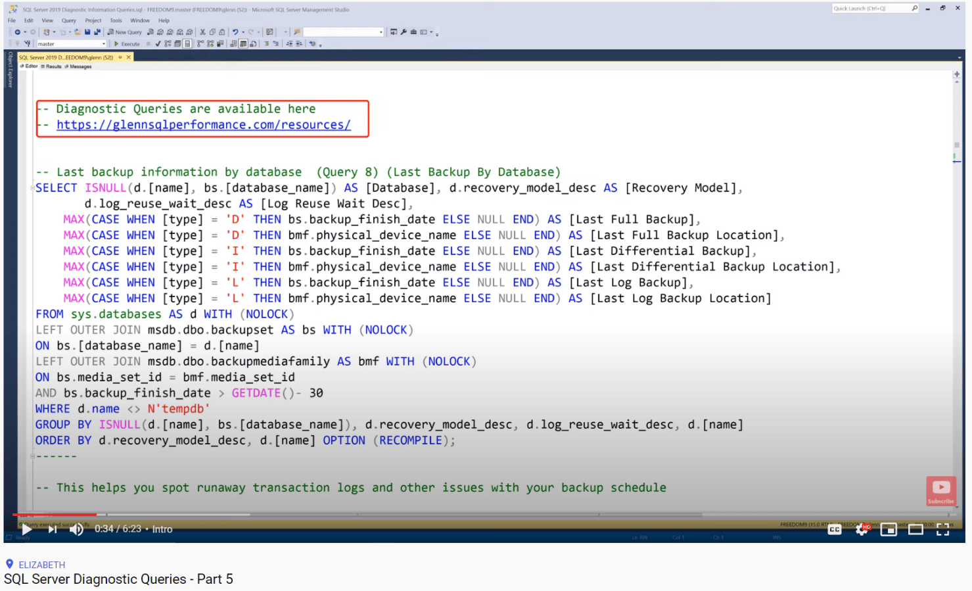Open the toolbar search combo box dropdown
Viewport: 972px width, 591px height.
(x=381, y=32)
